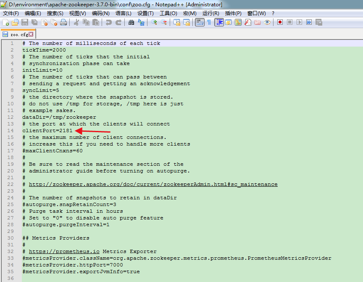Viewport: 363px width, 282px height.
Task: Click the Close file toolbar icon
Action: point(44,22)
